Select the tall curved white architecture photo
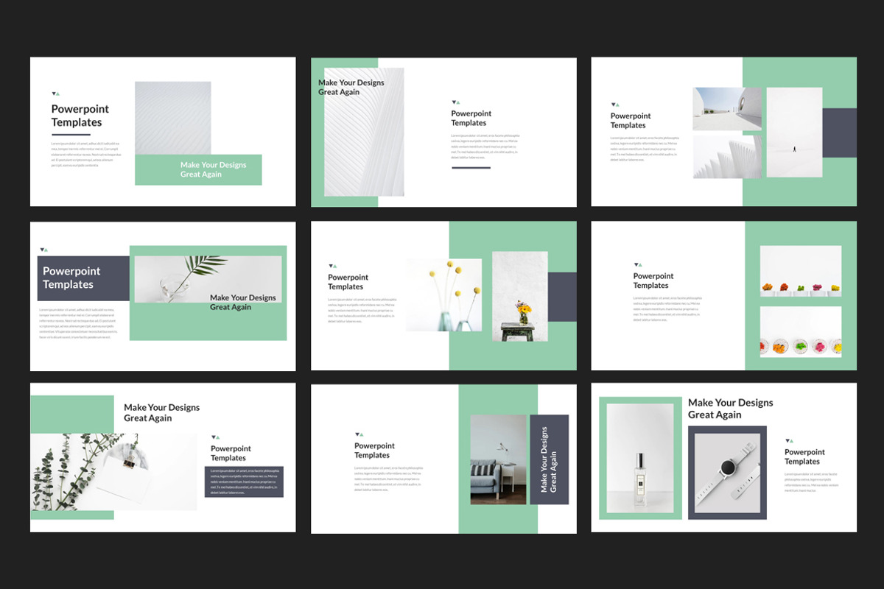 (364, 133)
